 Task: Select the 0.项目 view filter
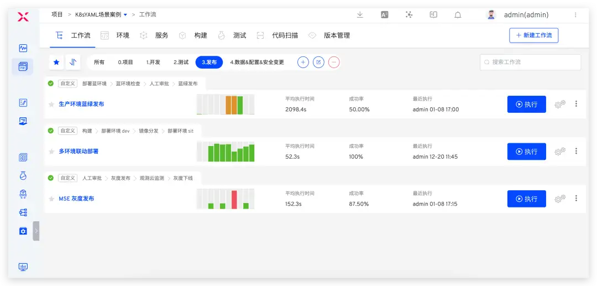(x=125, y=62)
